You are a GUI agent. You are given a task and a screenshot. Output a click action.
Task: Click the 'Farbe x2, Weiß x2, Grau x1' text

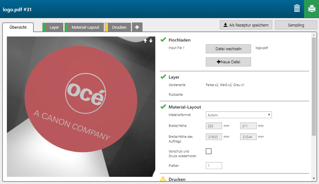[x=225, y=85]
